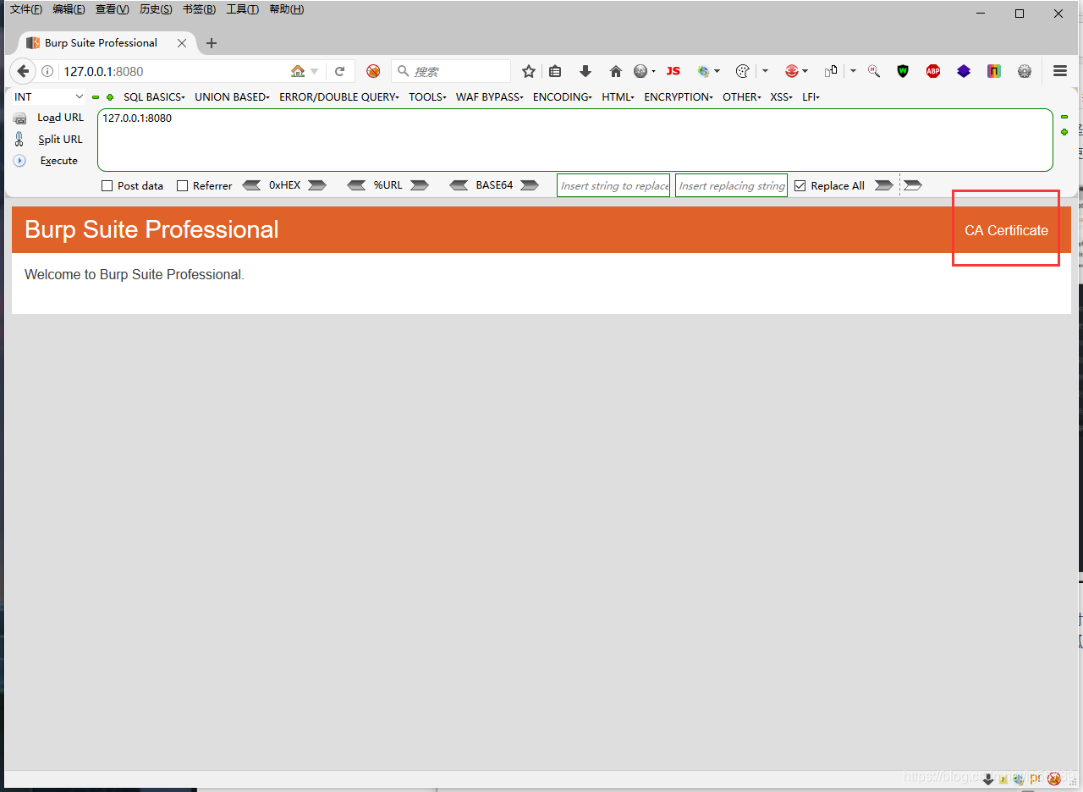This screenshot has height=792, width=1083.
Task: Enable the Post data checkbox
Action: pyautogui.click(x=107, y=185)
